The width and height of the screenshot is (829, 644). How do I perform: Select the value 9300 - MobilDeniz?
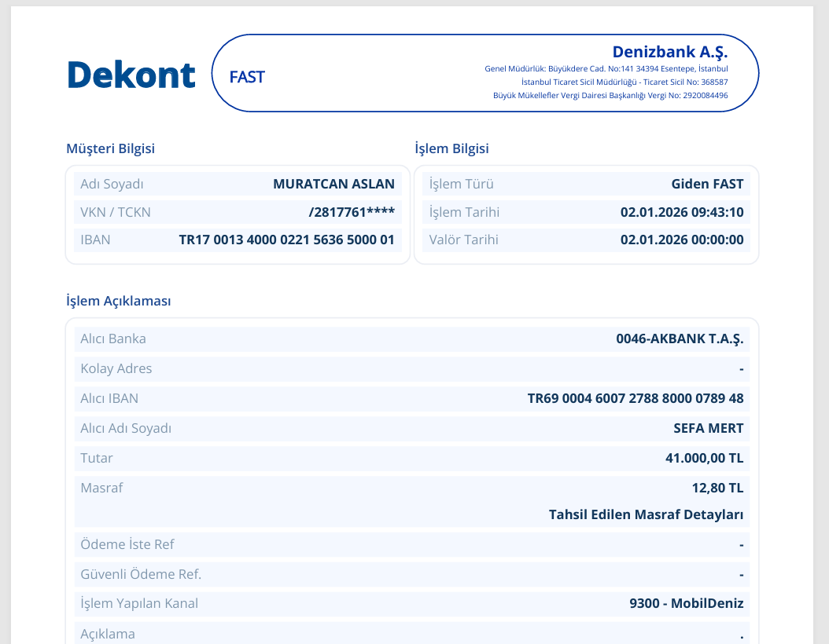pos(687,603)
